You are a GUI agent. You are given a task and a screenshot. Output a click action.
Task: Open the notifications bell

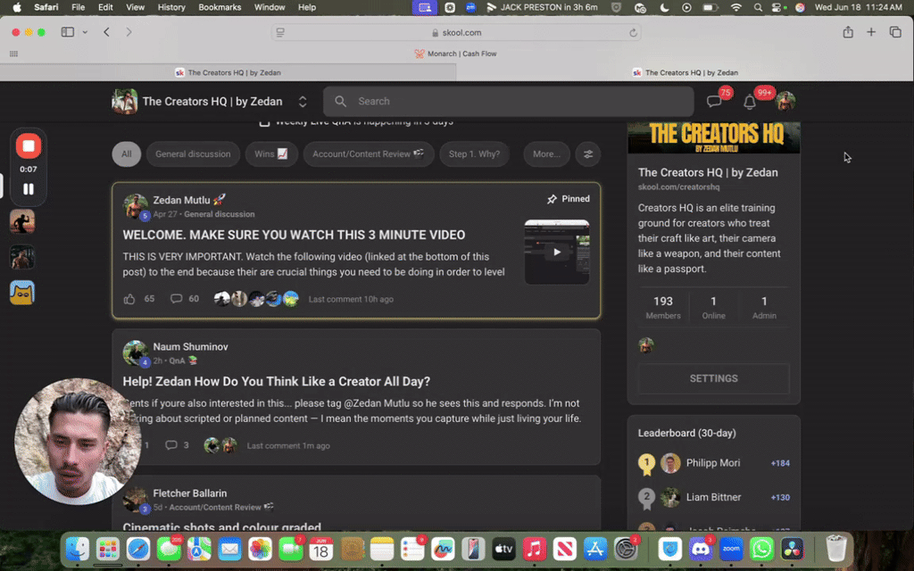[750, 102]
